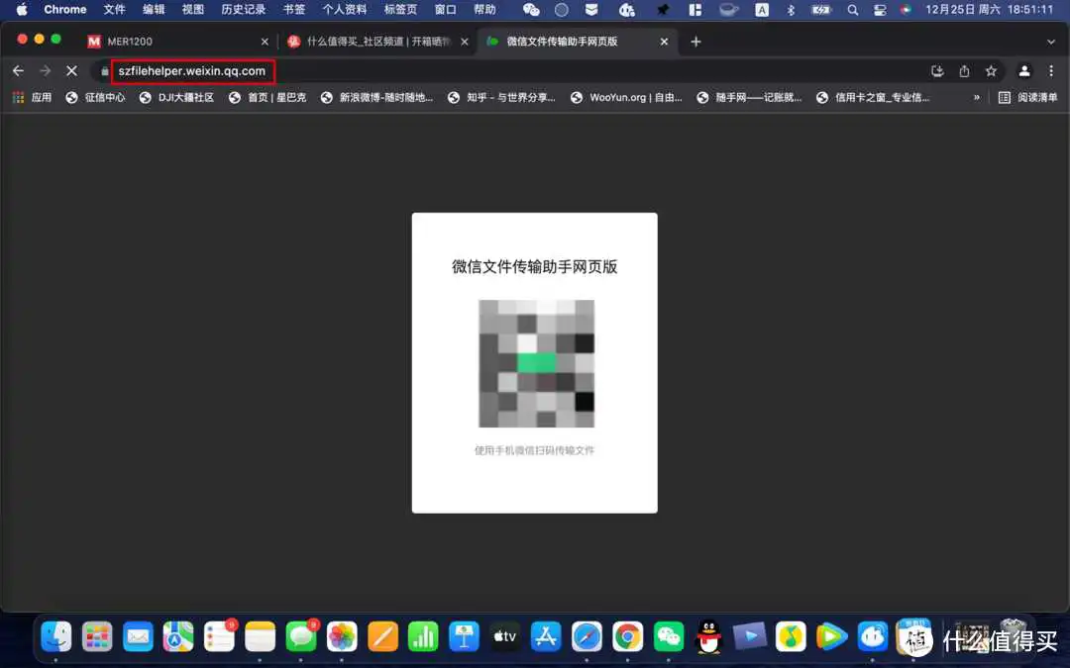Open the 文件 menu
The width and height of the screenshot is (1070, 668).
pyautogui.click(x=114, y=10)
